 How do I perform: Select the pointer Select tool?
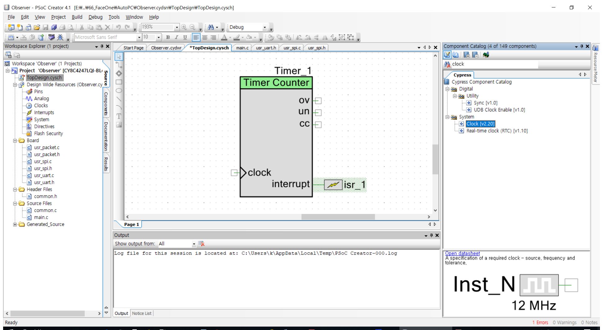(x=119, y=57)
